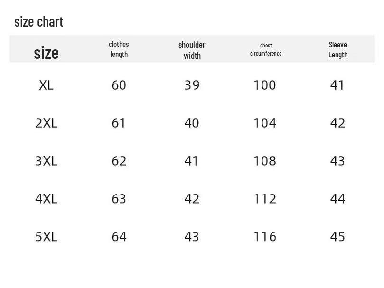
Task: Click chest circumference value 100
Action: click(265, 85)
